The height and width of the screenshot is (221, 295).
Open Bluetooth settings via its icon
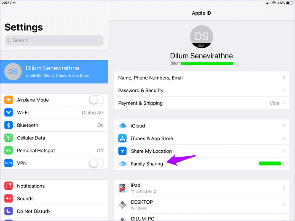pos(8,125)
